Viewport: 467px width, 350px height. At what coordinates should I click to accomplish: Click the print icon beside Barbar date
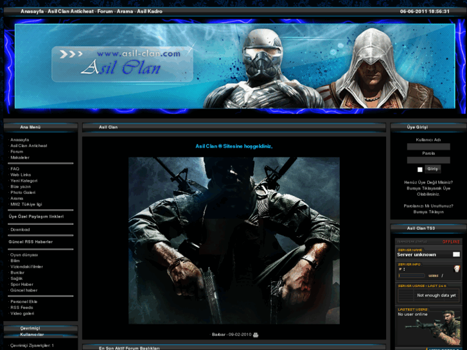pos(256,335)
